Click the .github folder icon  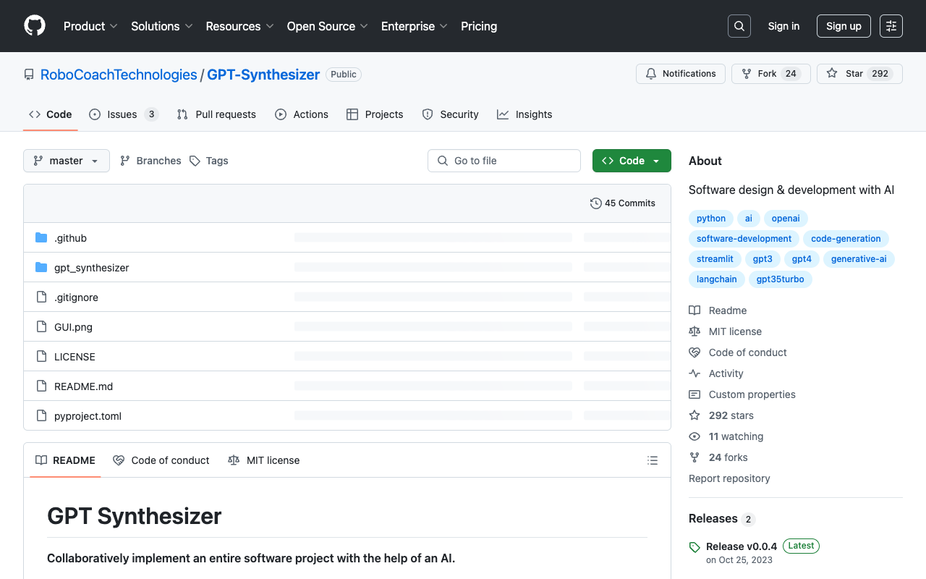41,238
